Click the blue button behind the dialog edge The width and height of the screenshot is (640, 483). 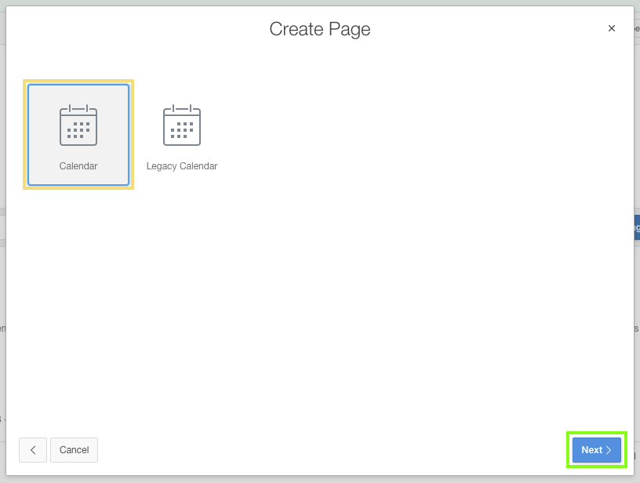[x=636, y=227]
